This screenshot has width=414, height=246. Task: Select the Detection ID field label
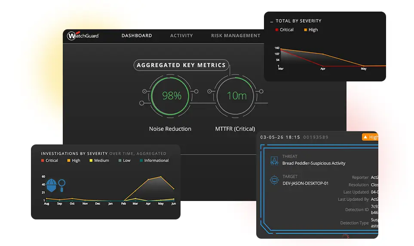[357, 210]
